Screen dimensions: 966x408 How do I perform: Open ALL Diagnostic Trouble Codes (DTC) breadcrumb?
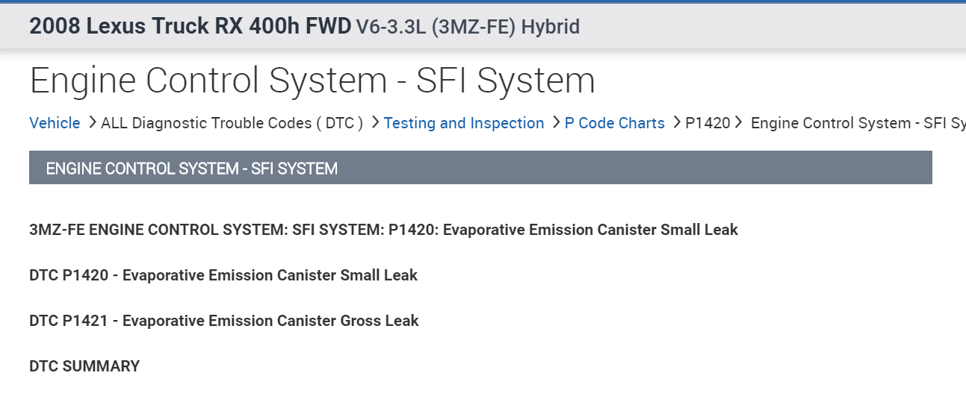pos(232,123)
